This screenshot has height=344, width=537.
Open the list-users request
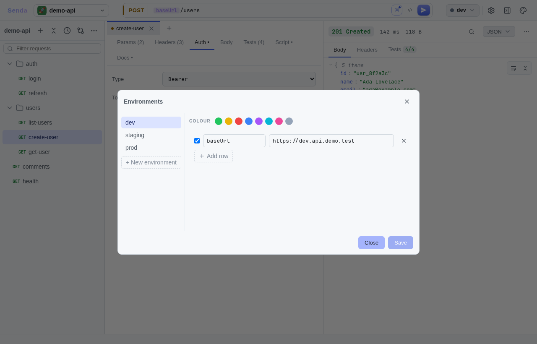[52, 122]
